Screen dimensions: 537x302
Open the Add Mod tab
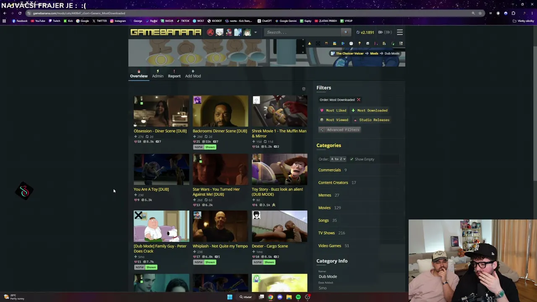(x=193, y=74)
